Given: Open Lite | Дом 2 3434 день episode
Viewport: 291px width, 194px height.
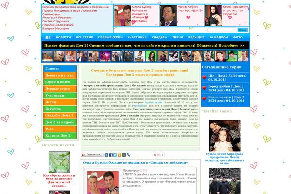Looking at the screenshot, I should pos(227,78).
